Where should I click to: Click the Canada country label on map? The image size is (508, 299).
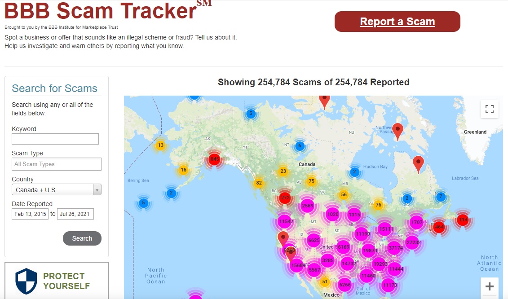[x=307, y=164]
